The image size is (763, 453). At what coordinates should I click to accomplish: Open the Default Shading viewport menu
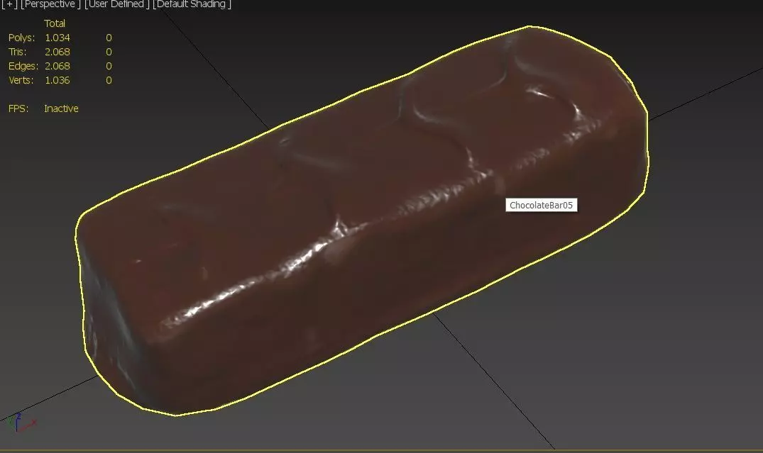coord(192,4)
